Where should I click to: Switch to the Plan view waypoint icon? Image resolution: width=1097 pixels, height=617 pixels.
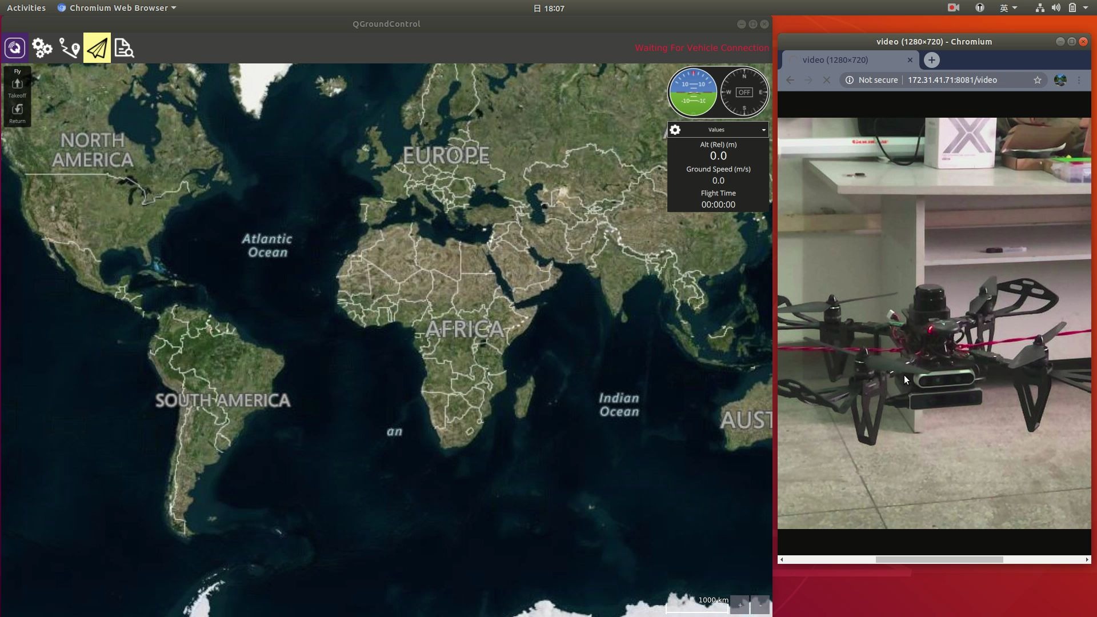pos(69,48)
